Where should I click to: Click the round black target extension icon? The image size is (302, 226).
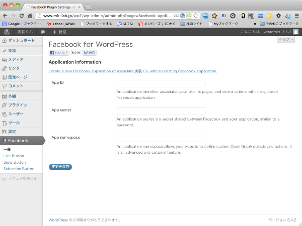pyautogui.click(x=233, y=16)
